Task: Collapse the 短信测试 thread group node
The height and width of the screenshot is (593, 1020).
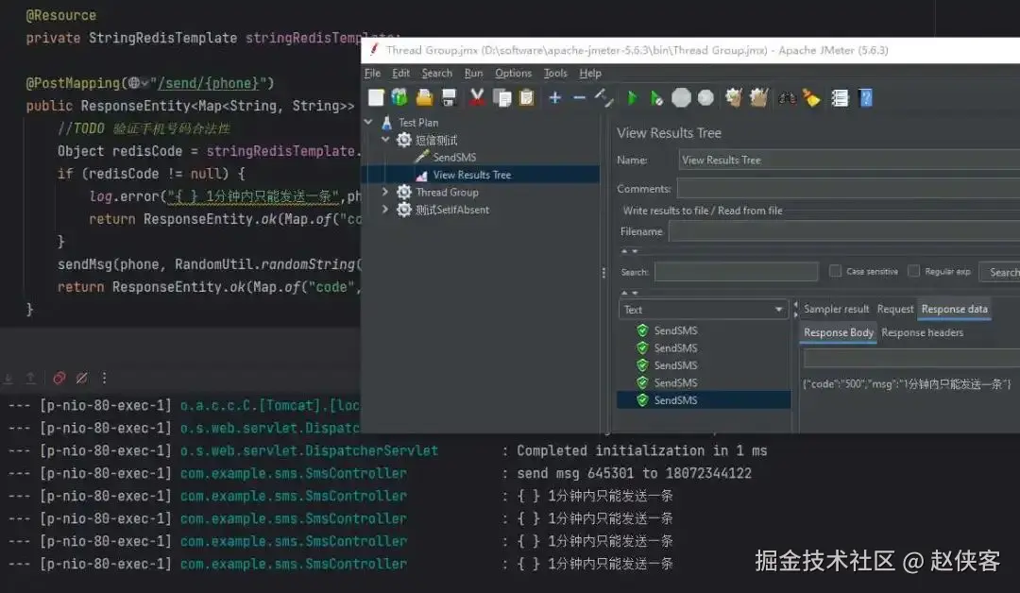Action: (385, 139)
